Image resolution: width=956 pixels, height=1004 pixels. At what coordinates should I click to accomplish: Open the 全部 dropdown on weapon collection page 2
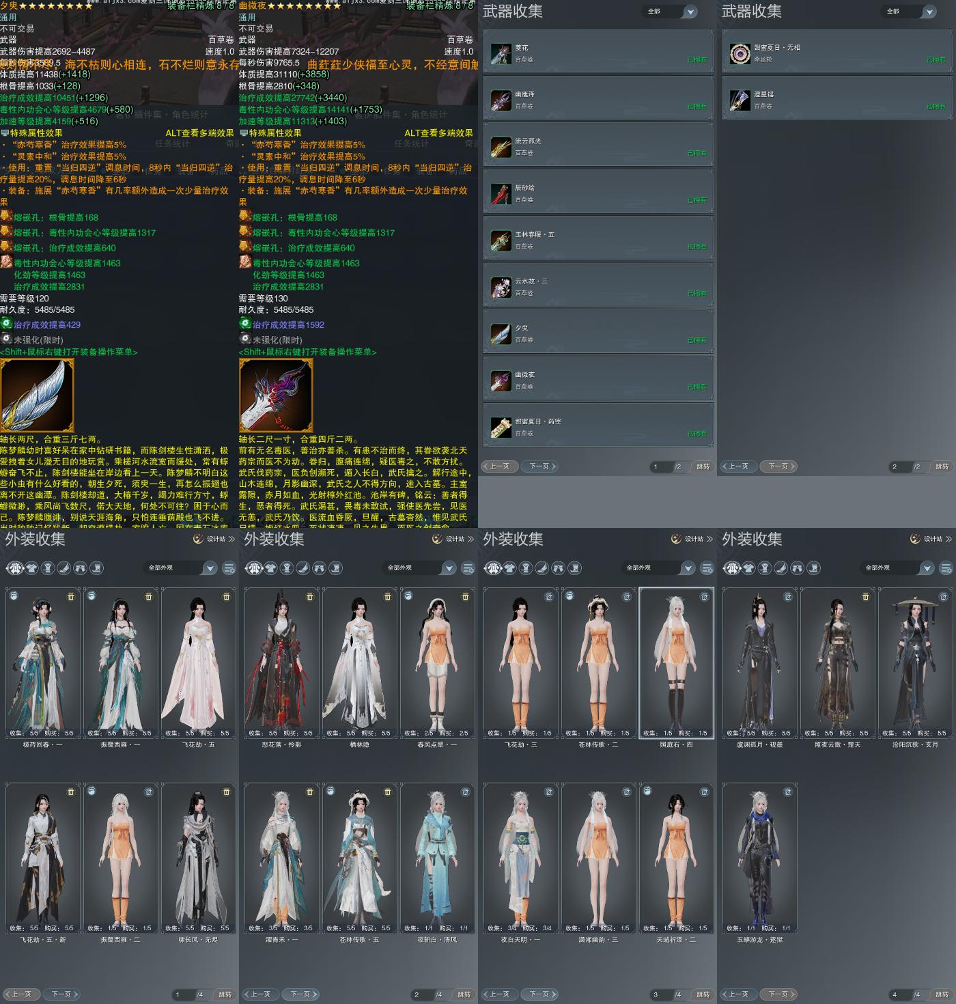[x=910, y=12]
